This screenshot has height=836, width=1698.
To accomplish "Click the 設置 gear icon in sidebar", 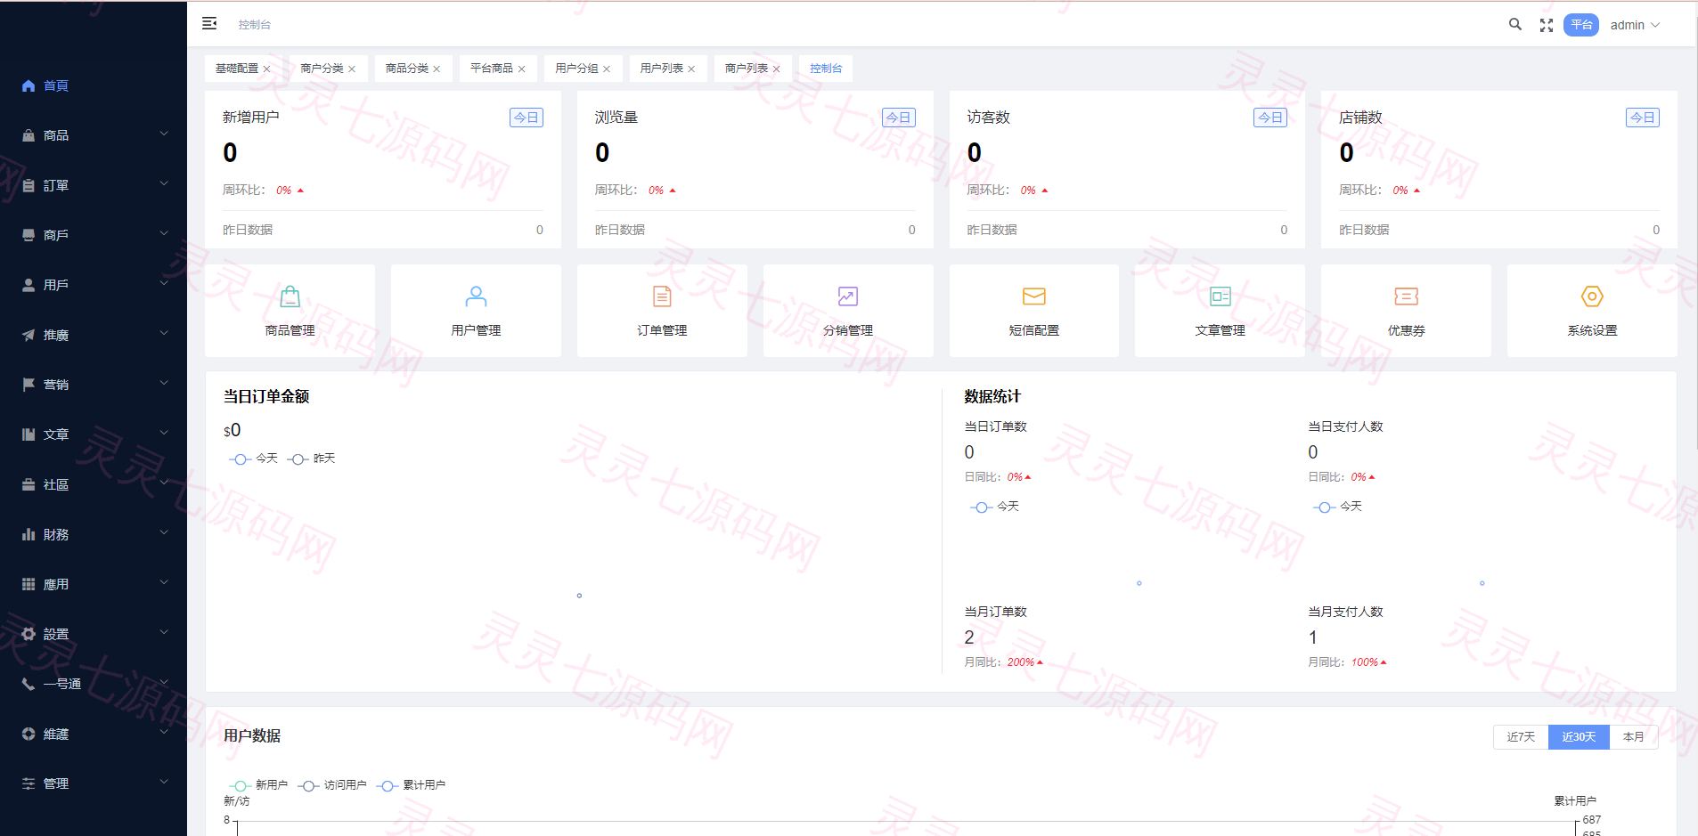I will coord(29,634).
